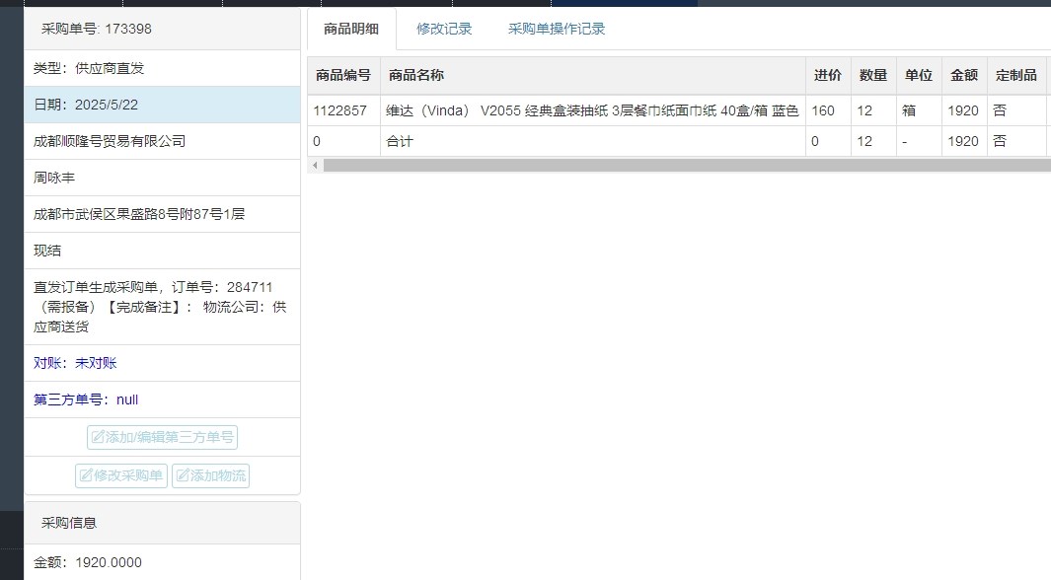This screenshot has width=1051, height=580.
Task: Click supplier 成都顺隆号贸易有限公司
Action: pos(110,141)
